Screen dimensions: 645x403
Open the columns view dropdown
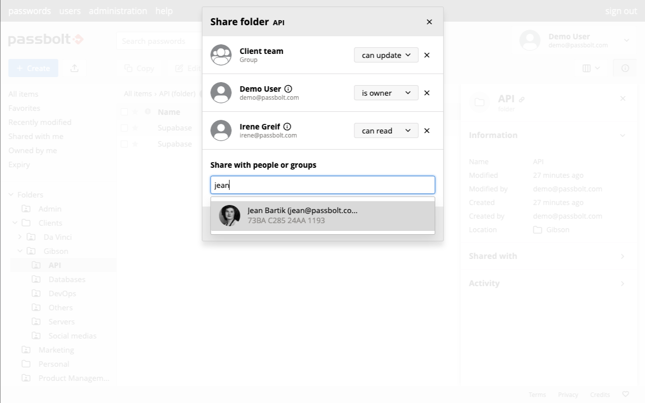coord(592,68)
